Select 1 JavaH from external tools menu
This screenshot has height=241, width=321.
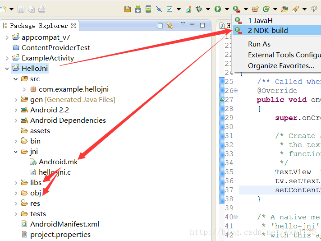[x=277, y=20]
